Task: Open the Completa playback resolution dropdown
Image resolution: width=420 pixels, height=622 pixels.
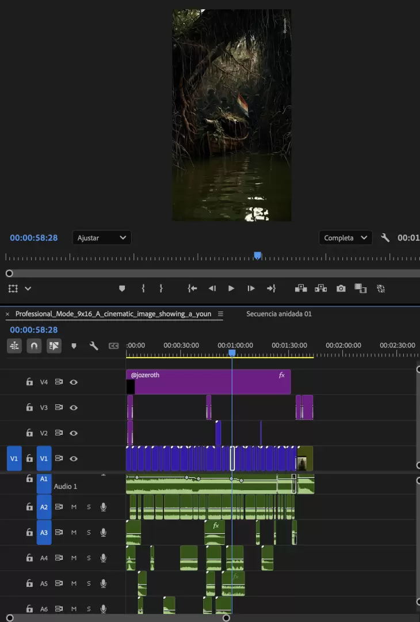Action: click(346, 238)
